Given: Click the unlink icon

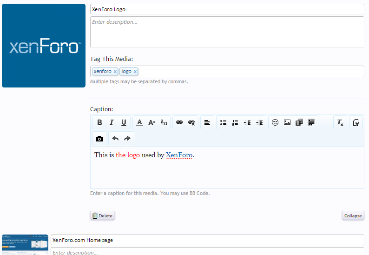Looking at the screenshot, I should coord(191,123).
